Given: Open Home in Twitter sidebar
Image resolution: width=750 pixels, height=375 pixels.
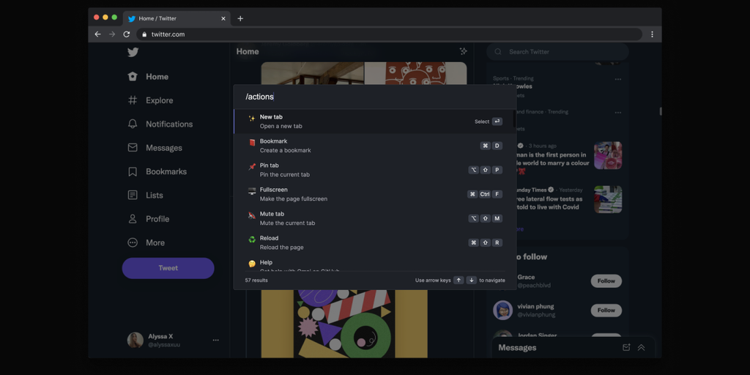Looking at the screenshot, I should pos(148,76).
